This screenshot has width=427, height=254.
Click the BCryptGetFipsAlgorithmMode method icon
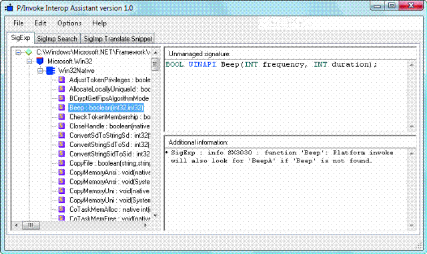[61, 98]
